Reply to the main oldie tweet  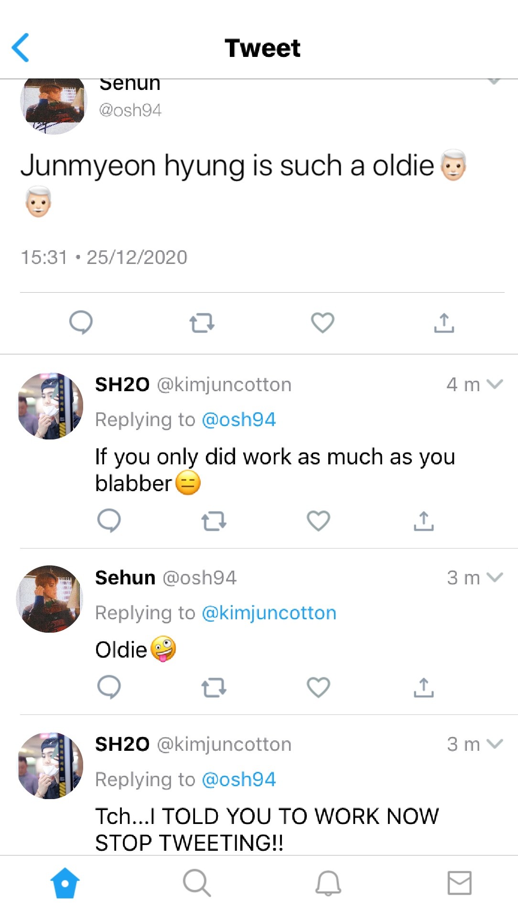pyautogui.click(x=81, y=322)
